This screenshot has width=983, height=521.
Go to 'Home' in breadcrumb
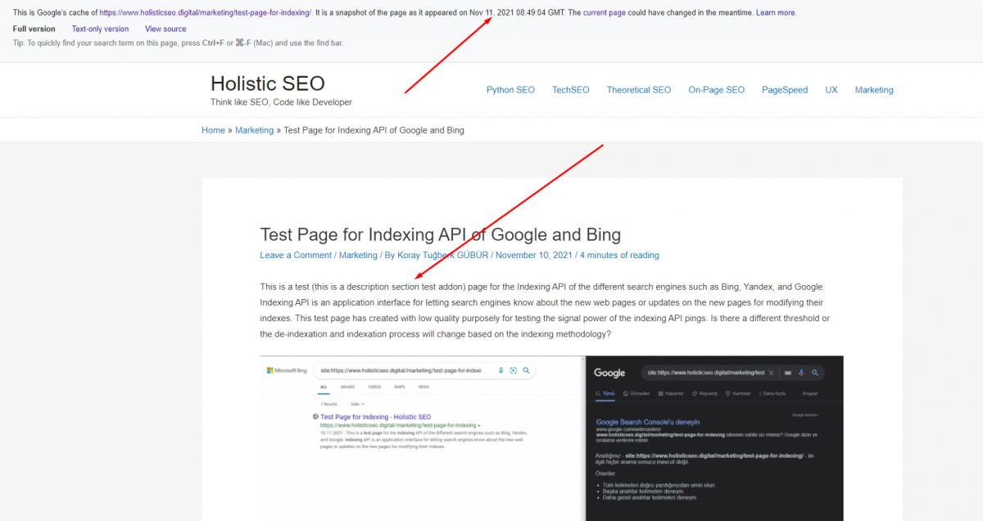(213, 130)
